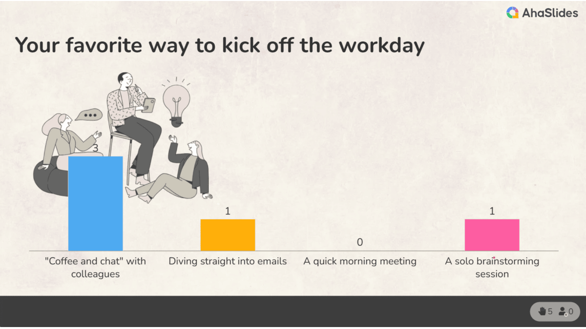Click the slide title about kicking off workday
This screenshot has height=329, width=586.
pyautogui.click(x=220, y=45)
